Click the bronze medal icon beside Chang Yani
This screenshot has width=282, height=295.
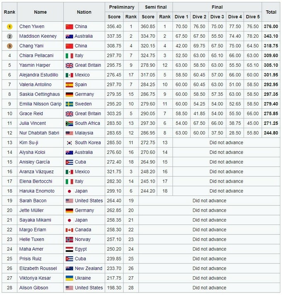(x=10, y=46)
